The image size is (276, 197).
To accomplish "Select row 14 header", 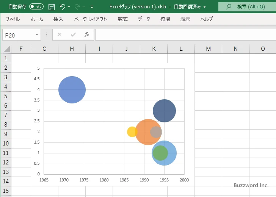I will click(x=6, y=181).
